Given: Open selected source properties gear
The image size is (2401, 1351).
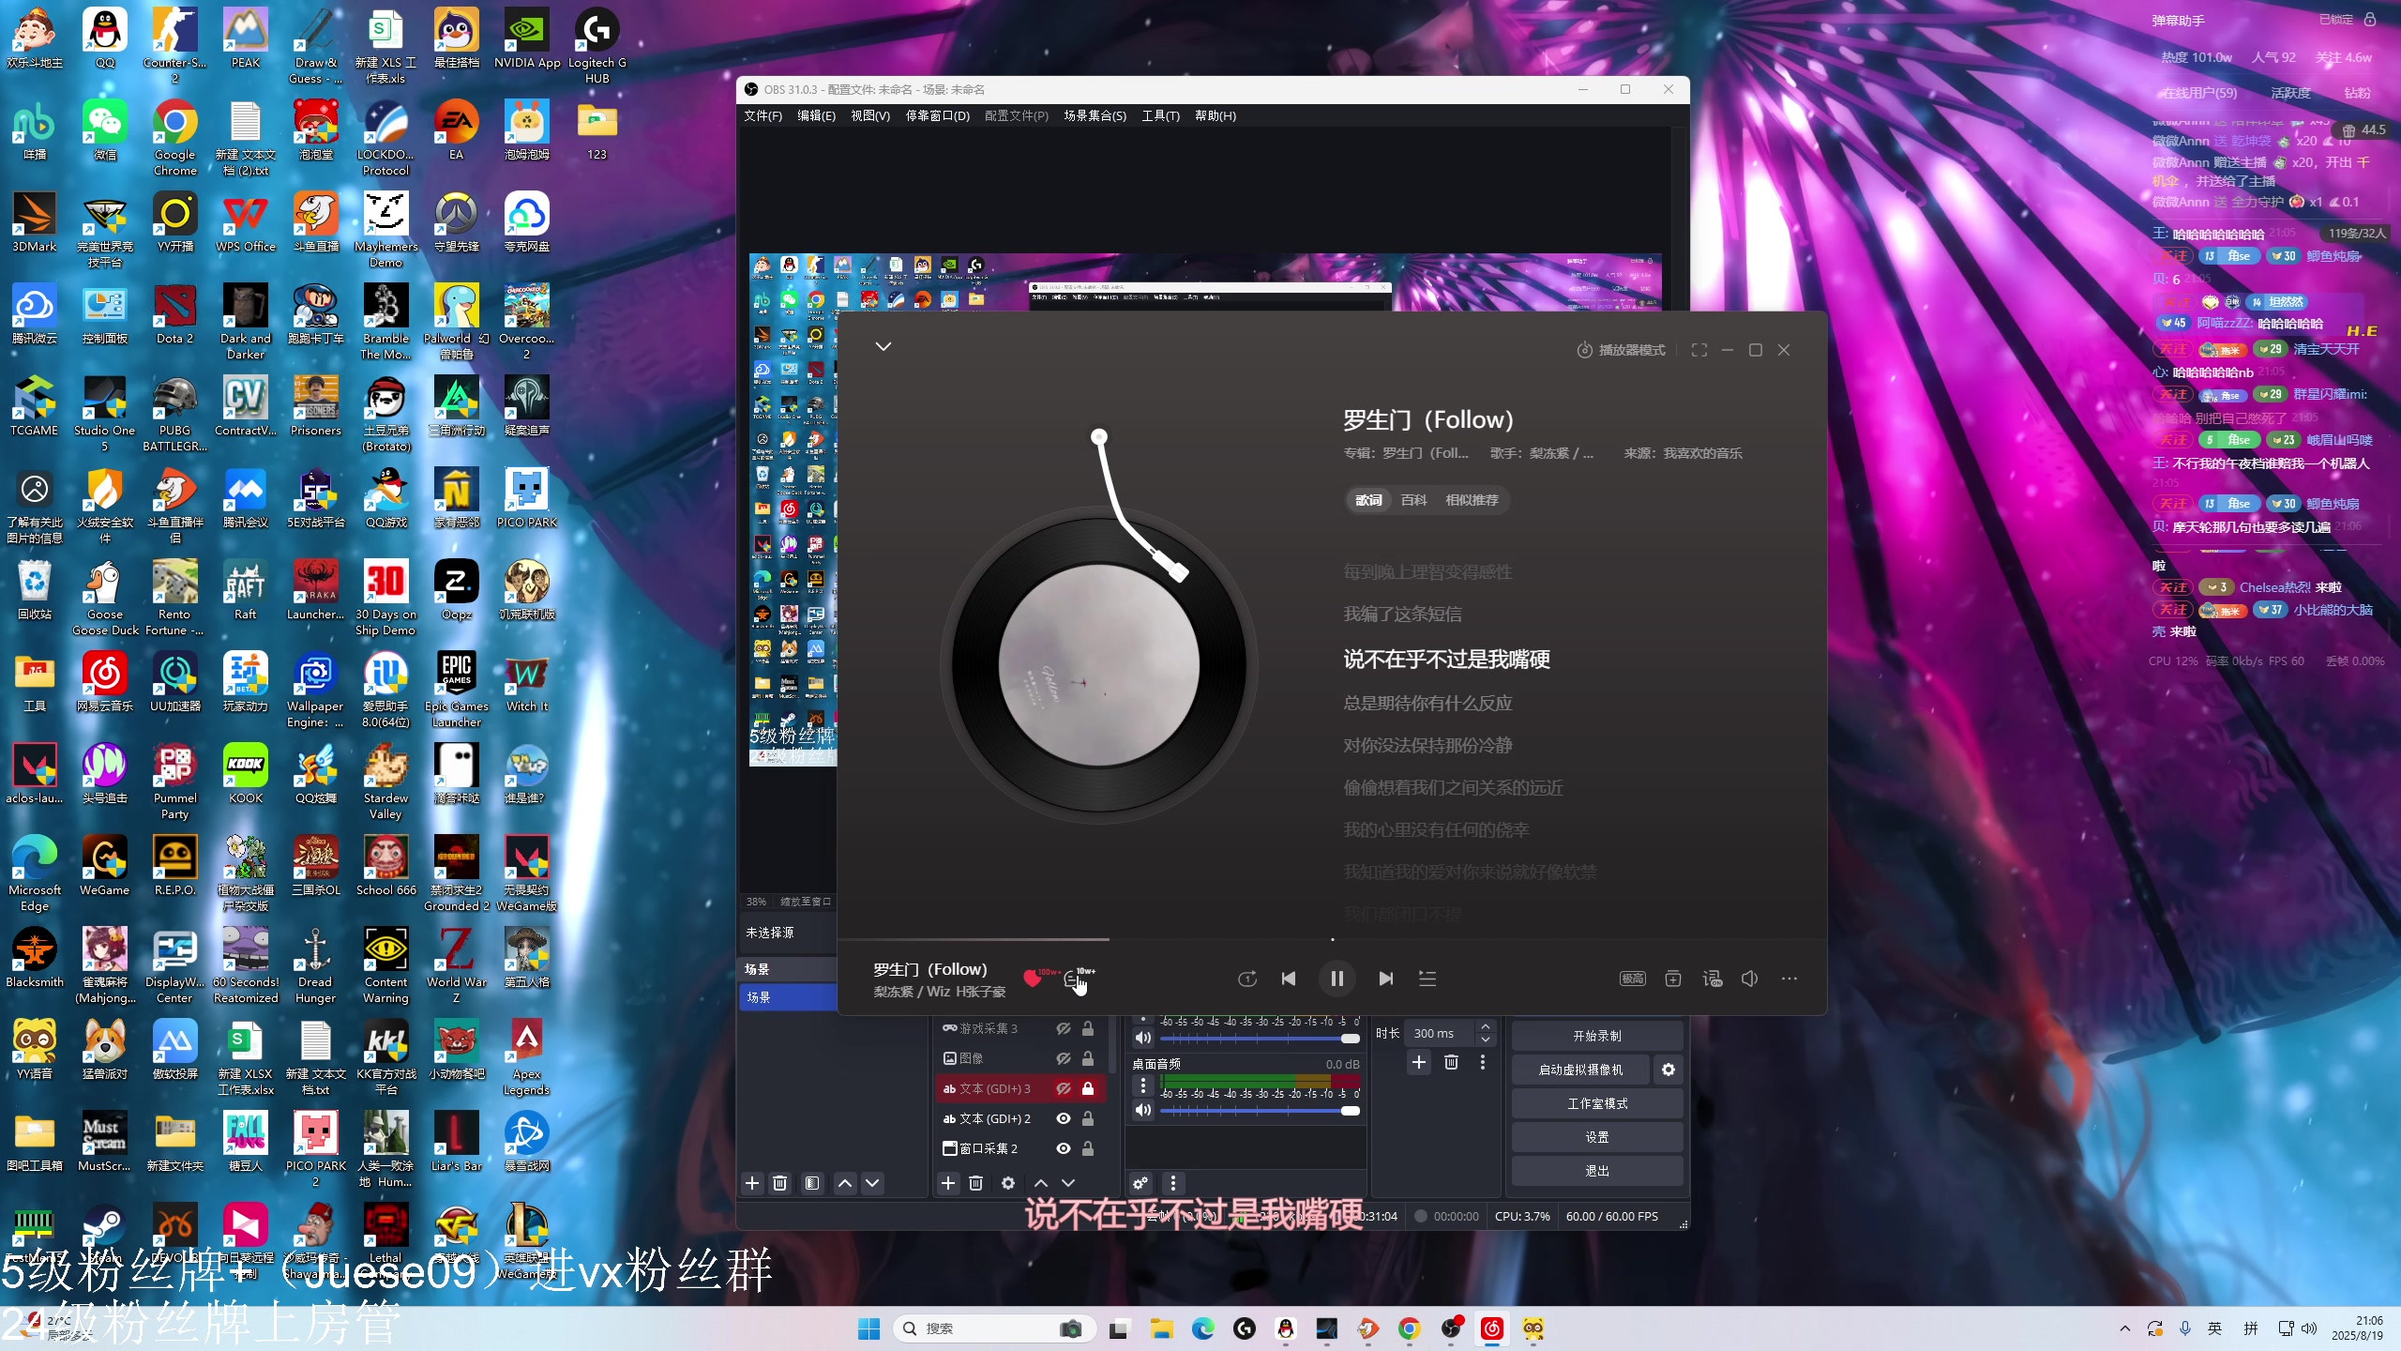Looking at the screenshot, I should click(x=1008, y=1183).
